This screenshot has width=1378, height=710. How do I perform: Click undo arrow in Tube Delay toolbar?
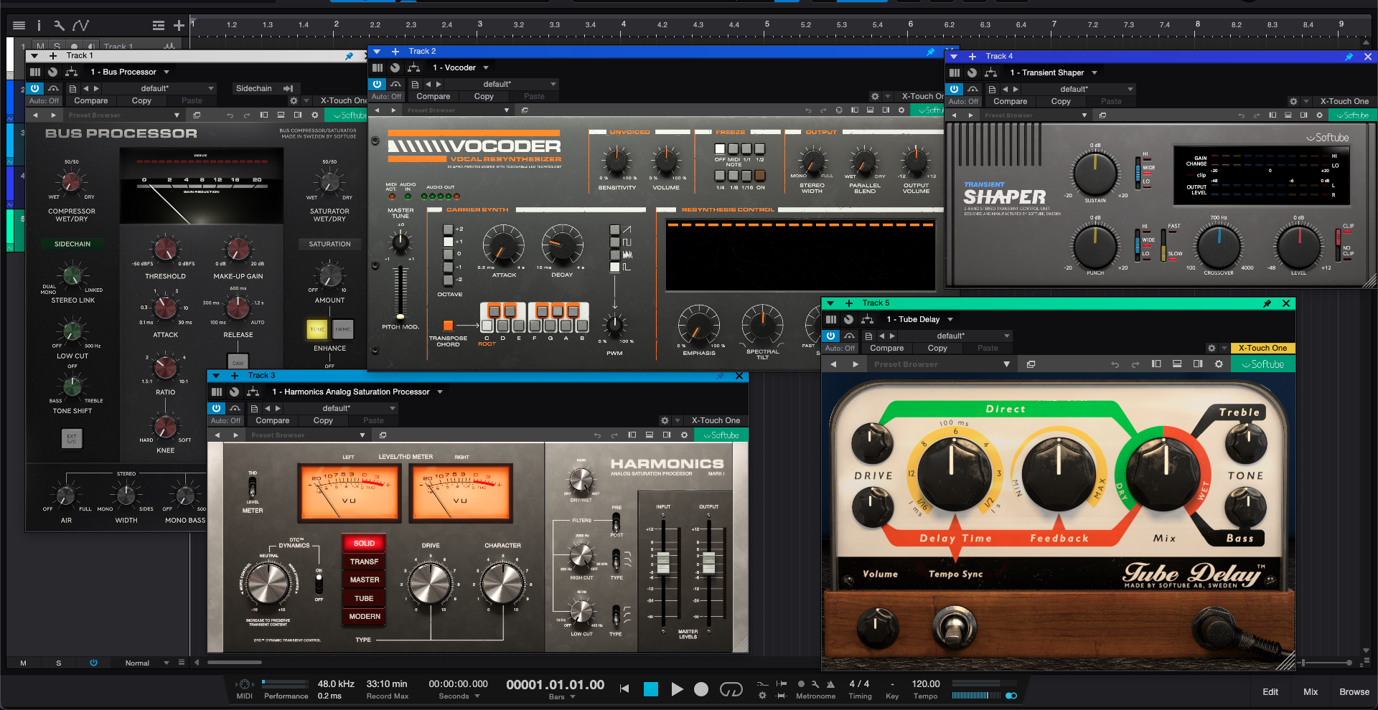[x=1115, y=364]
